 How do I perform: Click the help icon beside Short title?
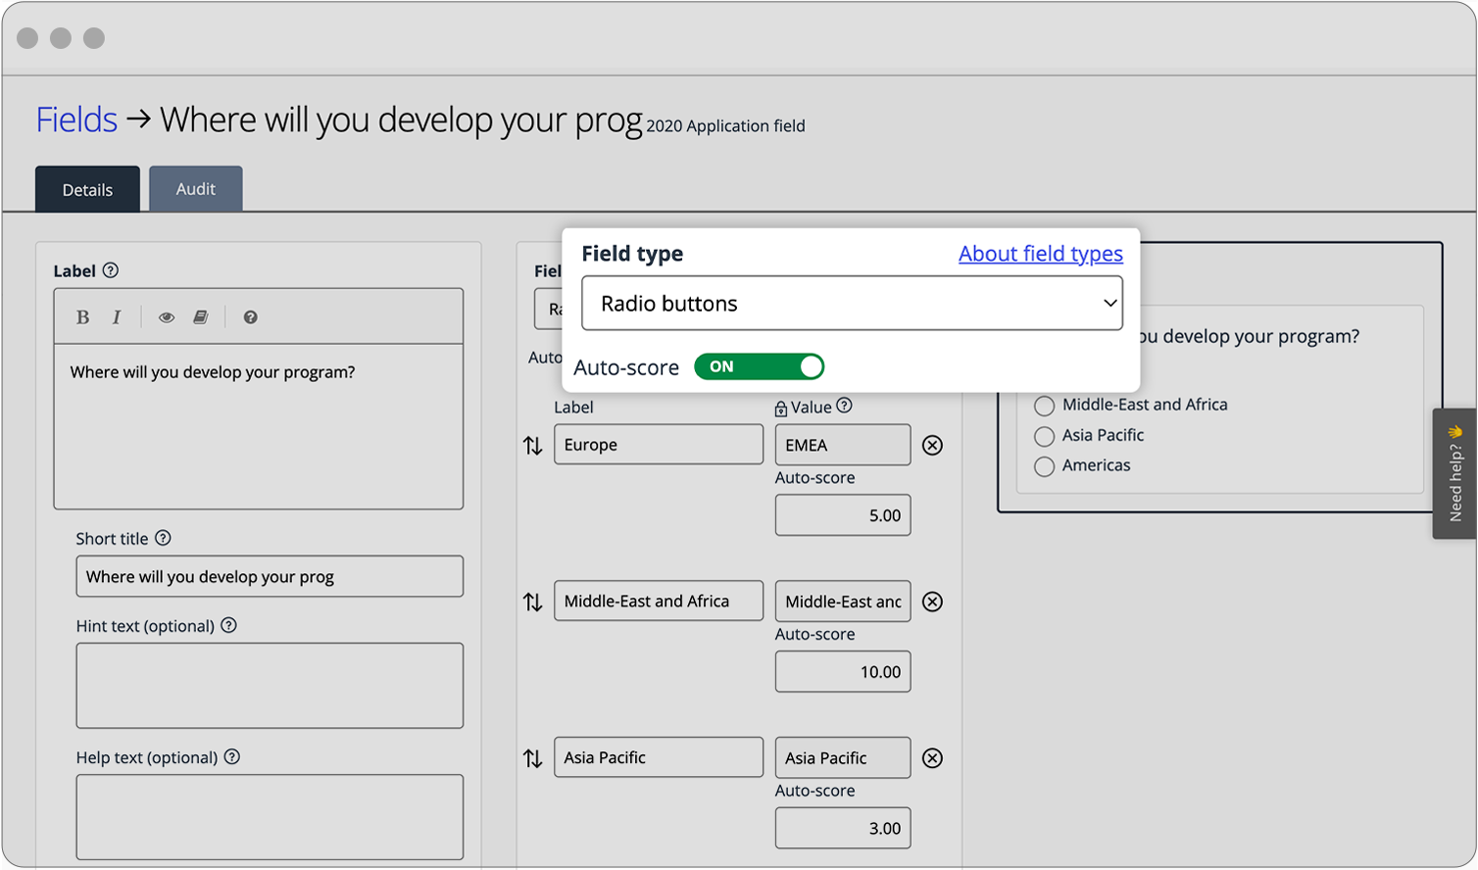(163, 537)
